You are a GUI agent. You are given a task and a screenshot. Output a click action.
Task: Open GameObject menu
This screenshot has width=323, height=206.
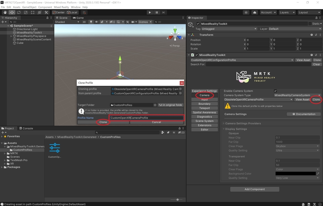pos(29,7)
